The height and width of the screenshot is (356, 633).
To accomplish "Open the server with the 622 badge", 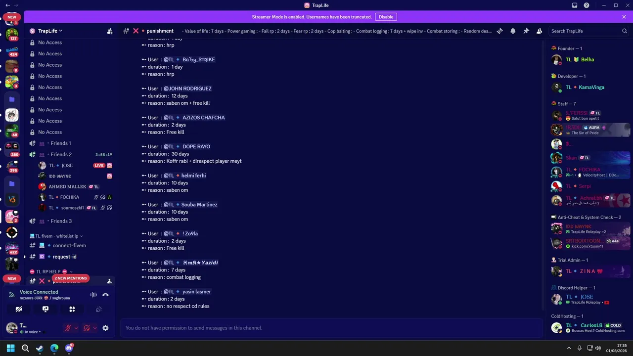I will pyautogui.click(x=12, y=248).
